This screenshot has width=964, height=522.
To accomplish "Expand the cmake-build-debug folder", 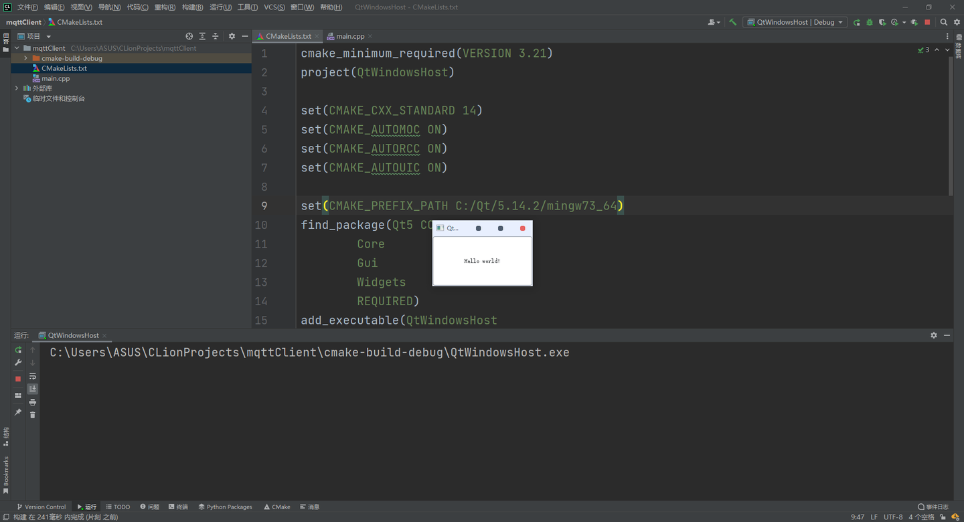I will pos(25,58).
